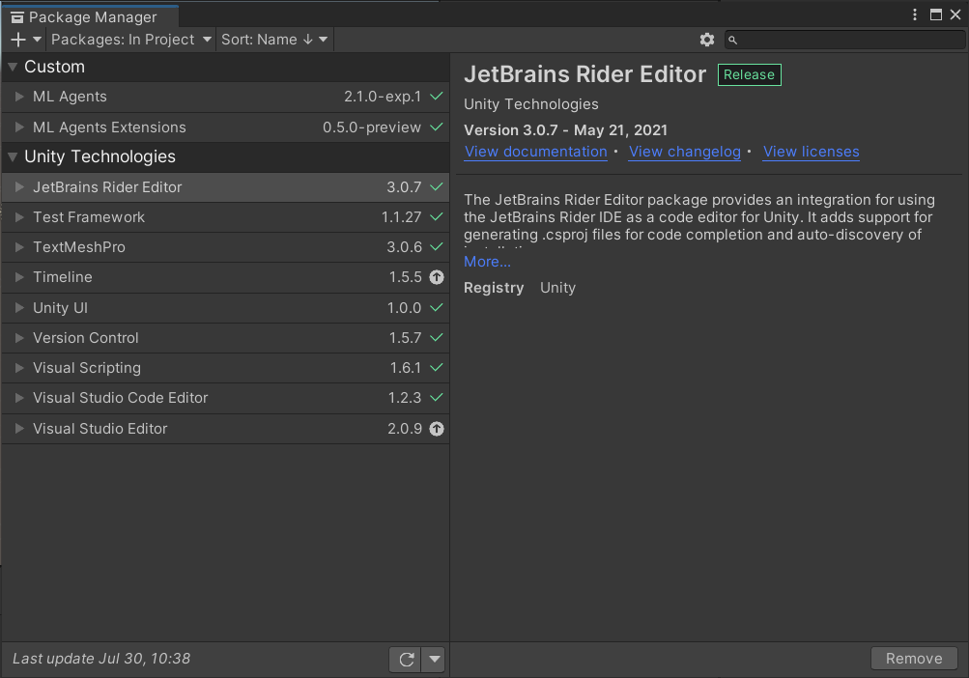Select the Test Framework package
The width and height of the screenshot is (969, 678).
225,217
